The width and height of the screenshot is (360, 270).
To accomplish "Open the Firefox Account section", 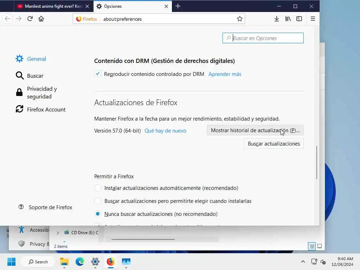I will [x=41, y=110].
